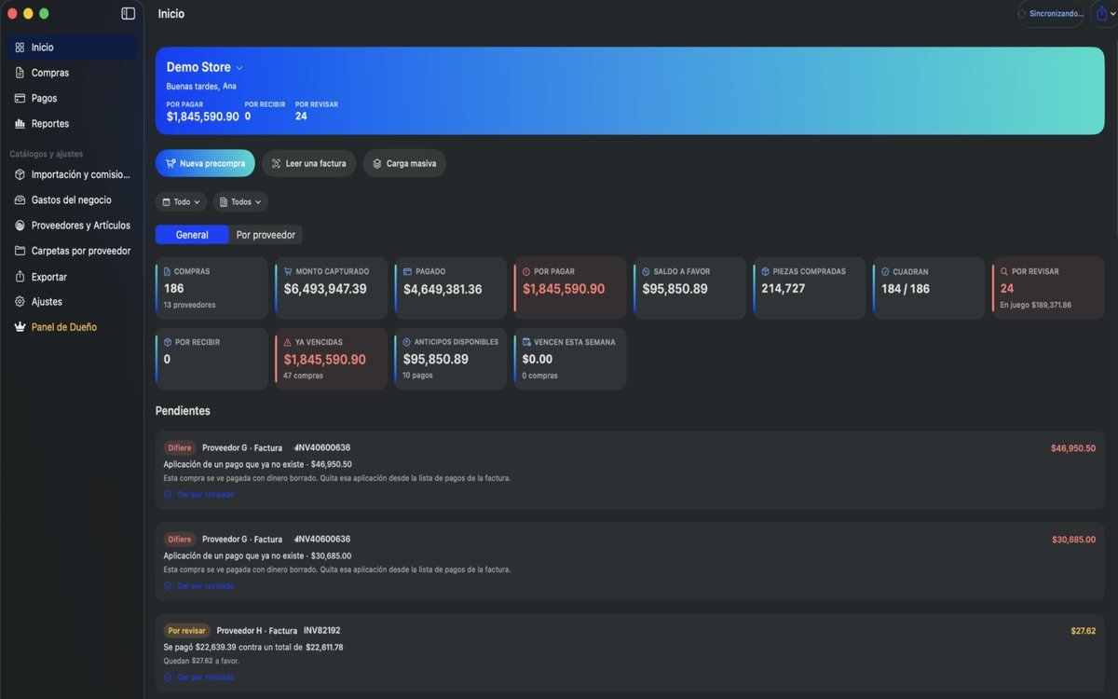
Task: Select the Pagado $4,649,381.36 card
Action: click(451, 289)
